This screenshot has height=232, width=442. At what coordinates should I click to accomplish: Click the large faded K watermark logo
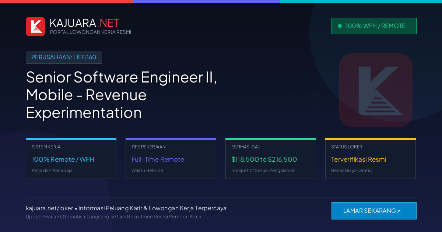(x=376, y=90)
